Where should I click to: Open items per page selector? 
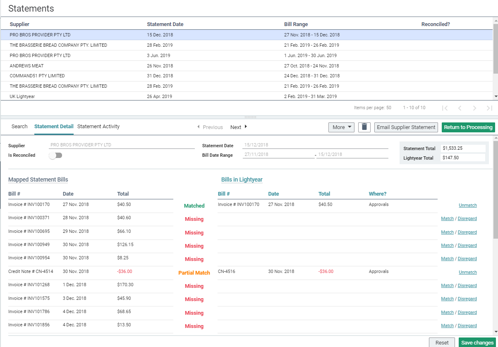tap(388, 108)
